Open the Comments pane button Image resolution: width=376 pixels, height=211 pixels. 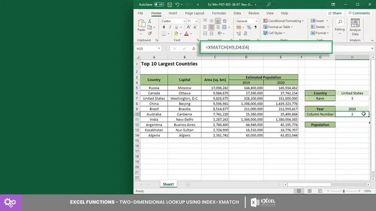point(359,13)
